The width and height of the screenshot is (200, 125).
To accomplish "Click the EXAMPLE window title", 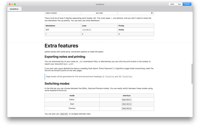I will pos(100,4).
